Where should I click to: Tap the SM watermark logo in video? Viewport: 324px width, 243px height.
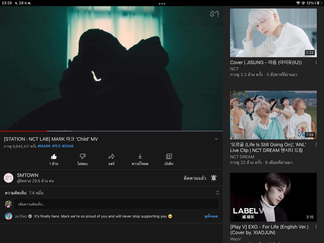coord(214,14)
